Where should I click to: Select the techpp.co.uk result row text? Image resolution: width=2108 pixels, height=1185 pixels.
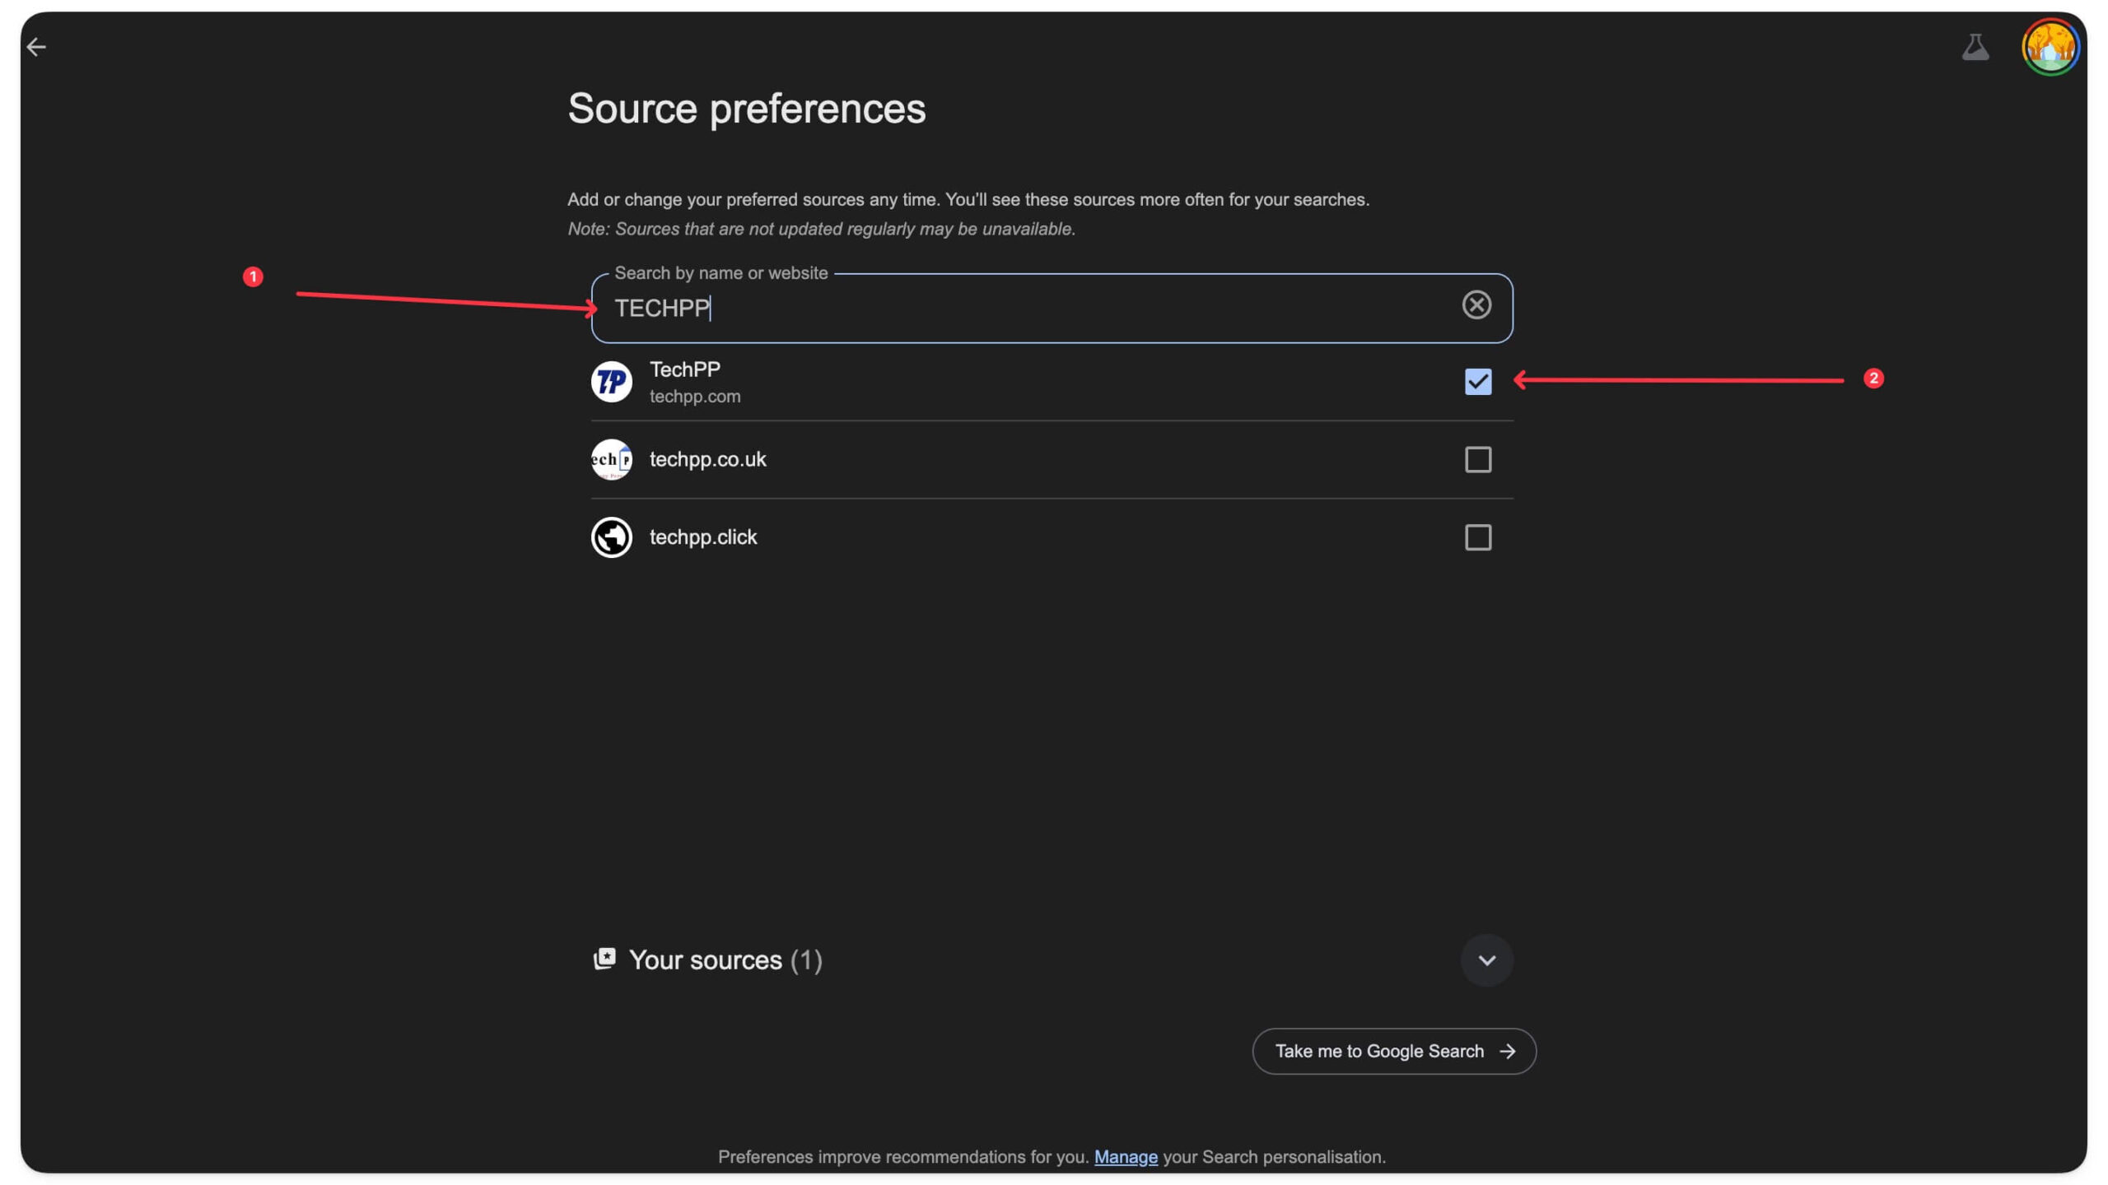[x=707, y=459]
